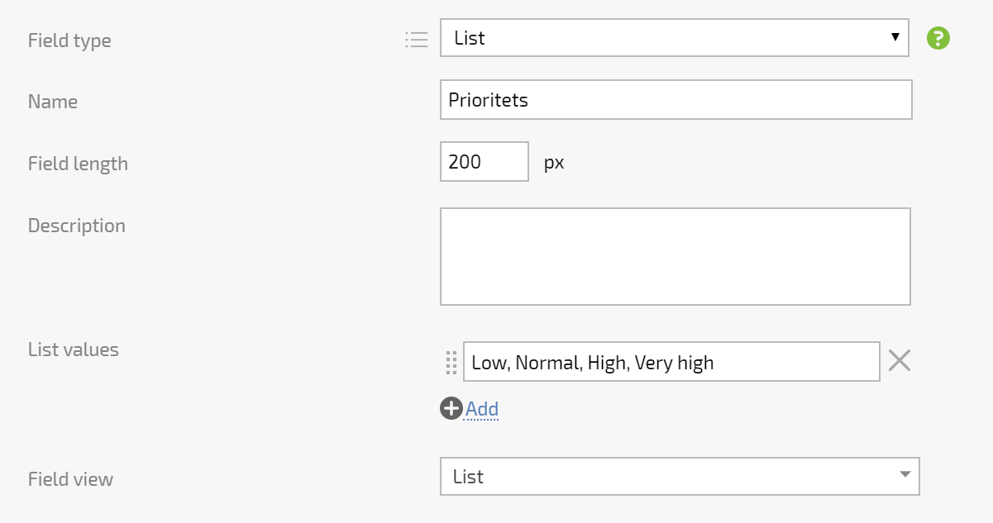The width and height of the screenshot is (993, 523).
Task: Open the Field view dropdown
Action: [x=680, y=477]
